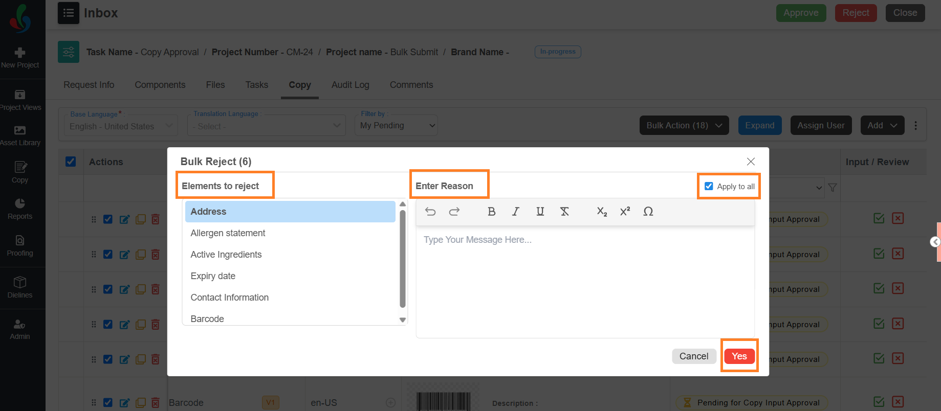Screen dimensions: 941x411
Task: Open the Bulk Action (18) dropdown
Action: pyautogui.click(x=684, y=125)
